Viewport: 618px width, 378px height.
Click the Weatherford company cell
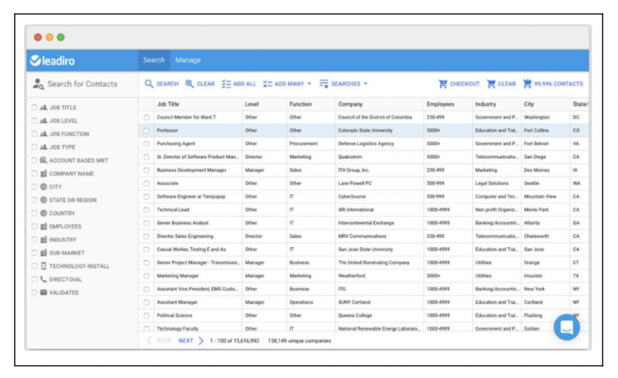click(352, 276)
